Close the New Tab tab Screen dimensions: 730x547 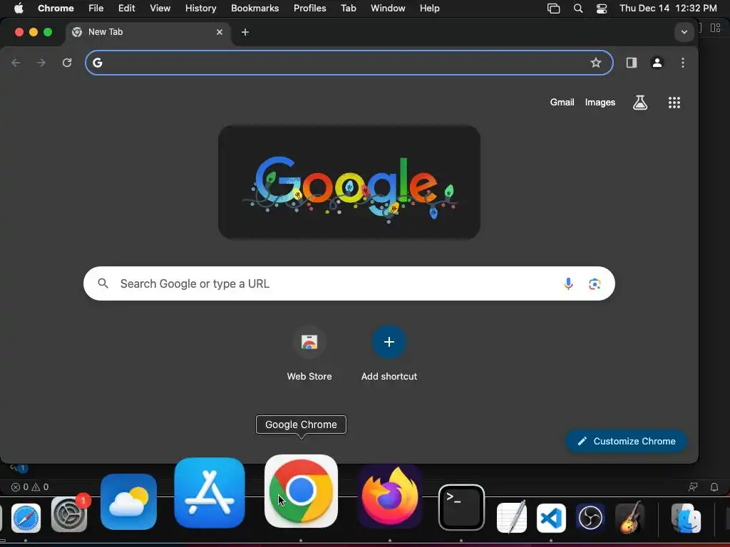(x=220, y=32)
